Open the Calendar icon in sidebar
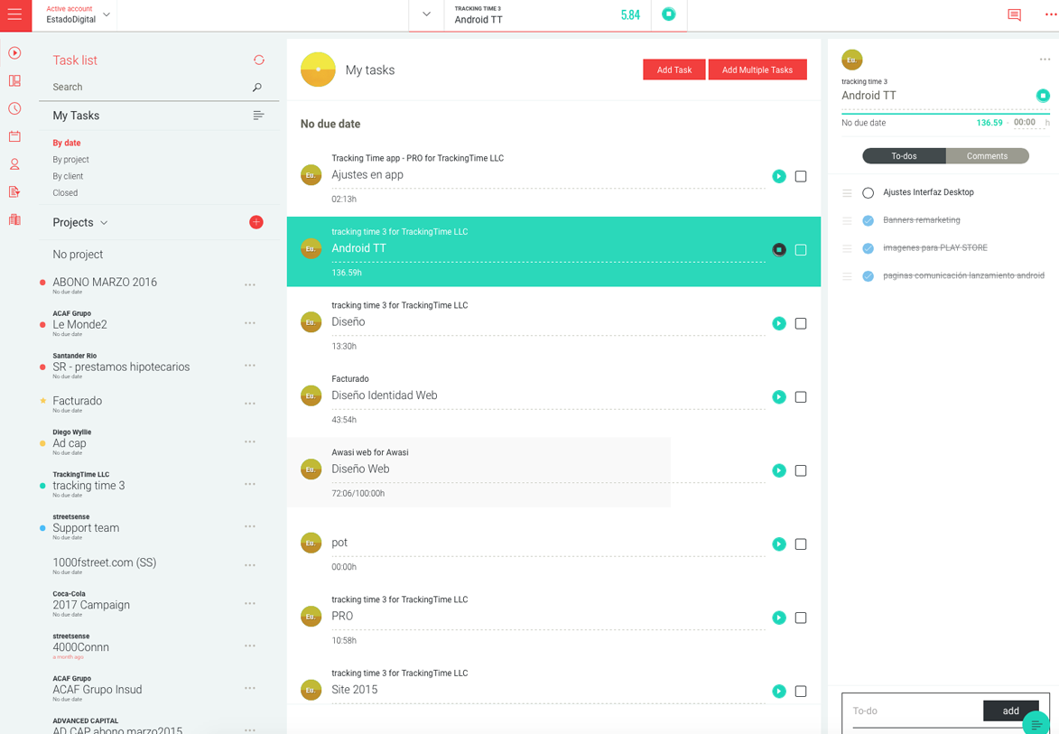The height and width of the screenshot is (734, 1059). tap(14, 135)
